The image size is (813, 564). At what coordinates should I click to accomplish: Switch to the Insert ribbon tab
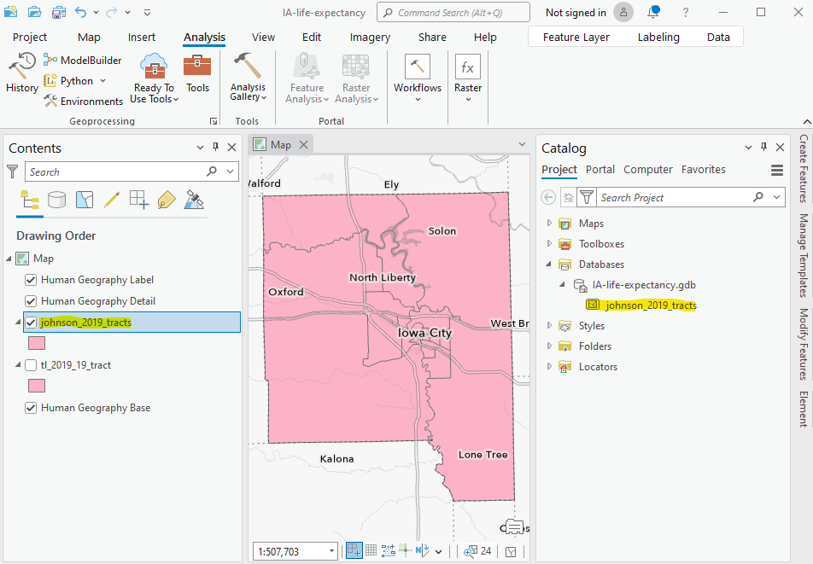142,38
